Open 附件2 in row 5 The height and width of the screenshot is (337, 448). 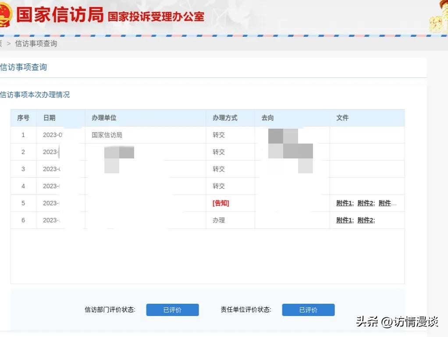coord(365,203)
